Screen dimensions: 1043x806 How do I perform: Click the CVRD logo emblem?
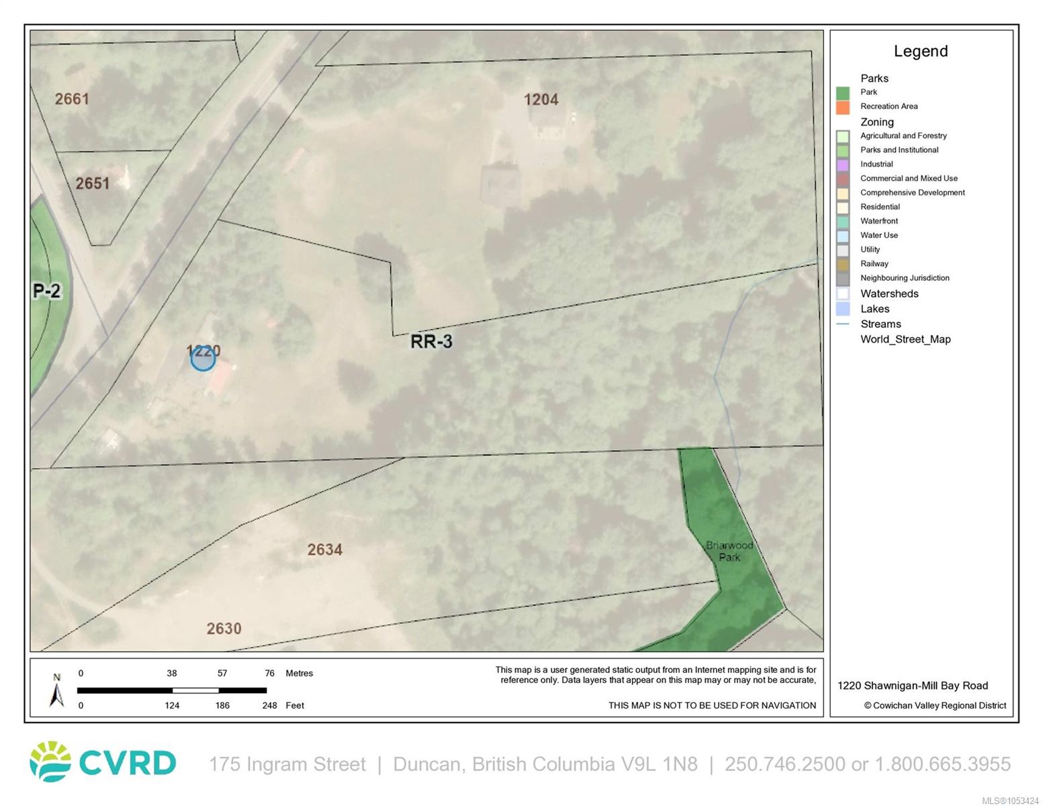point(50,762)
